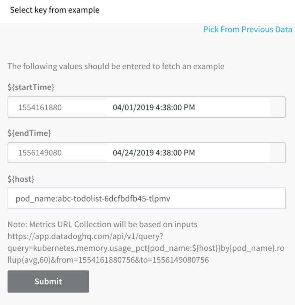This screenshot has width=295, height=305.
Task: Click the Submit button
Action: point(48,281)
